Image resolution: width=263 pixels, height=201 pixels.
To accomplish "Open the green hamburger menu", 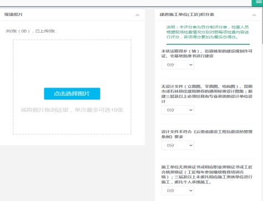I will pos(257,3).
